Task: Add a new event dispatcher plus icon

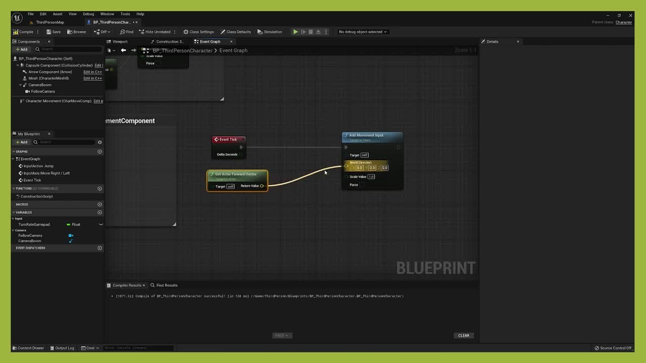Action: coord(99,248)
